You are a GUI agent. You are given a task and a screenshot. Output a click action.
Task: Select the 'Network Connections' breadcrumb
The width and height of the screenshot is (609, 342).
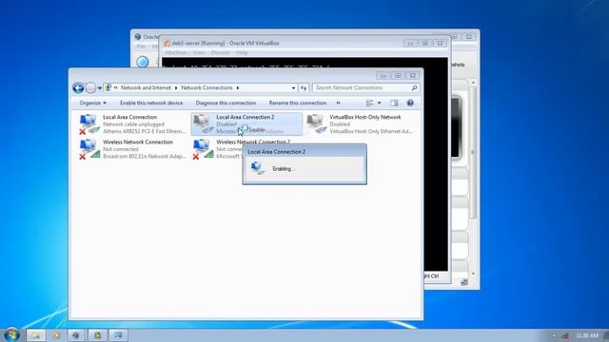(x=206, y=87)
